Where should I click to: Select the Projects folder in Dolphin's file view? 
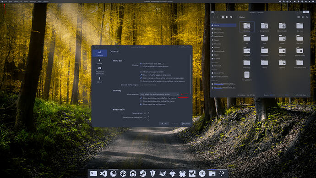tap(282, 52)
